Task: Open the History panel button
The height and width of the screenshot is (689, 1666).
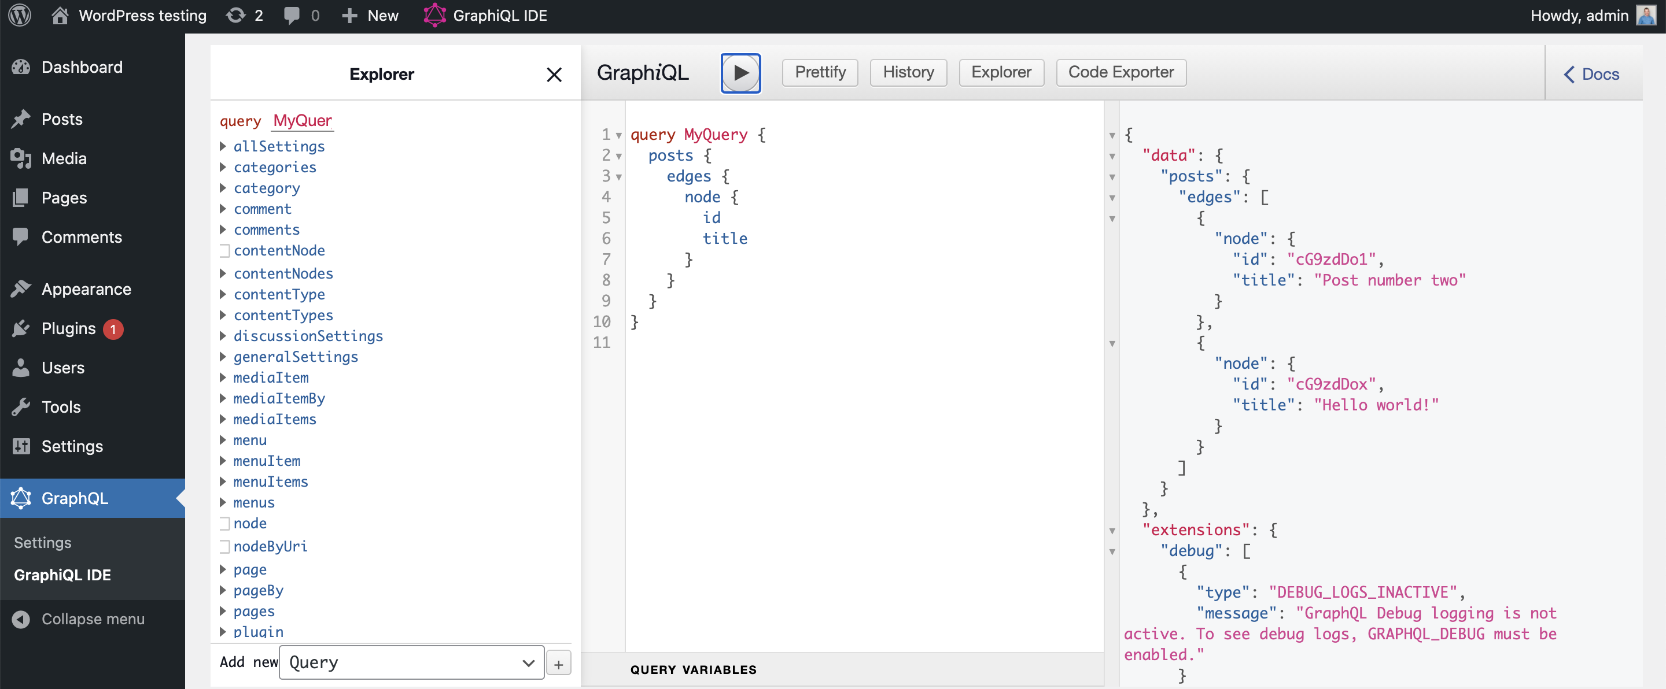Action: (x=908, y=72)
